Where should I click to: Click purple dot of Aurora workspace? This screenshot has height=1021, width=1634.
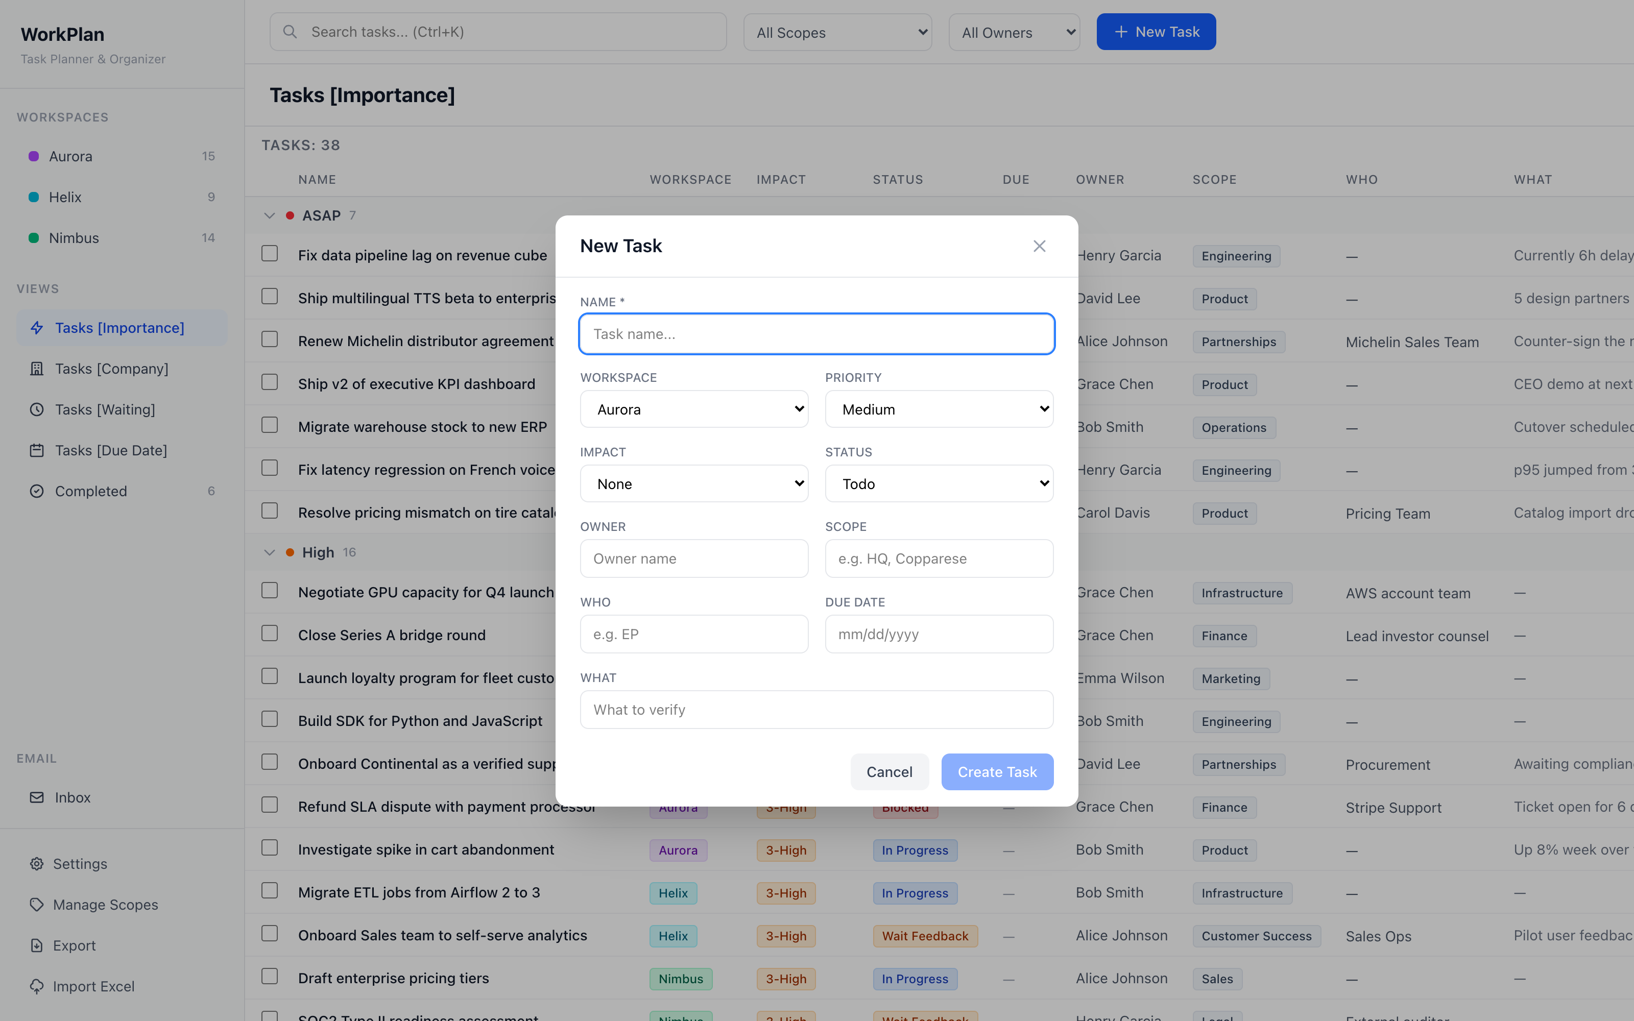(x=34, y=156)
